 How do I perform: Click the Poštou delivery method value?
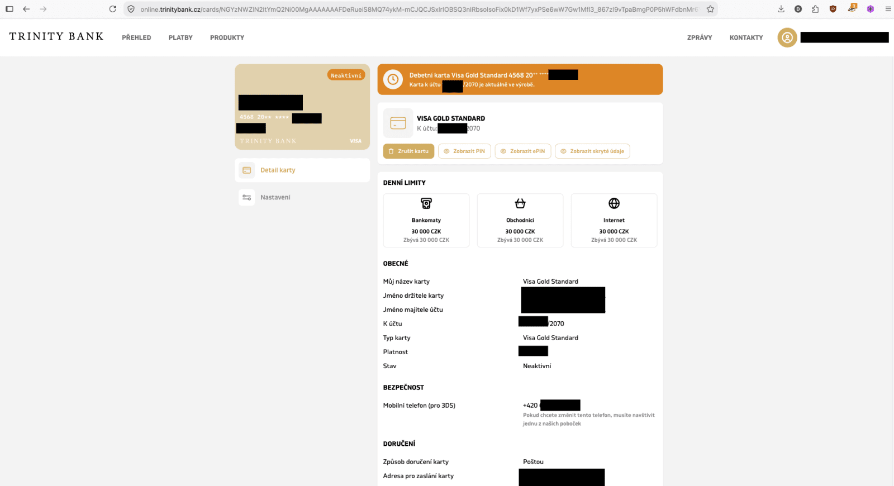tap(533, 462)
